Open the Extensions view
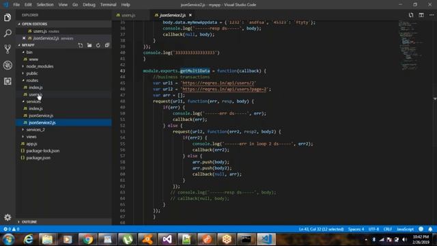The image size is (437, 246). [8, 81]
